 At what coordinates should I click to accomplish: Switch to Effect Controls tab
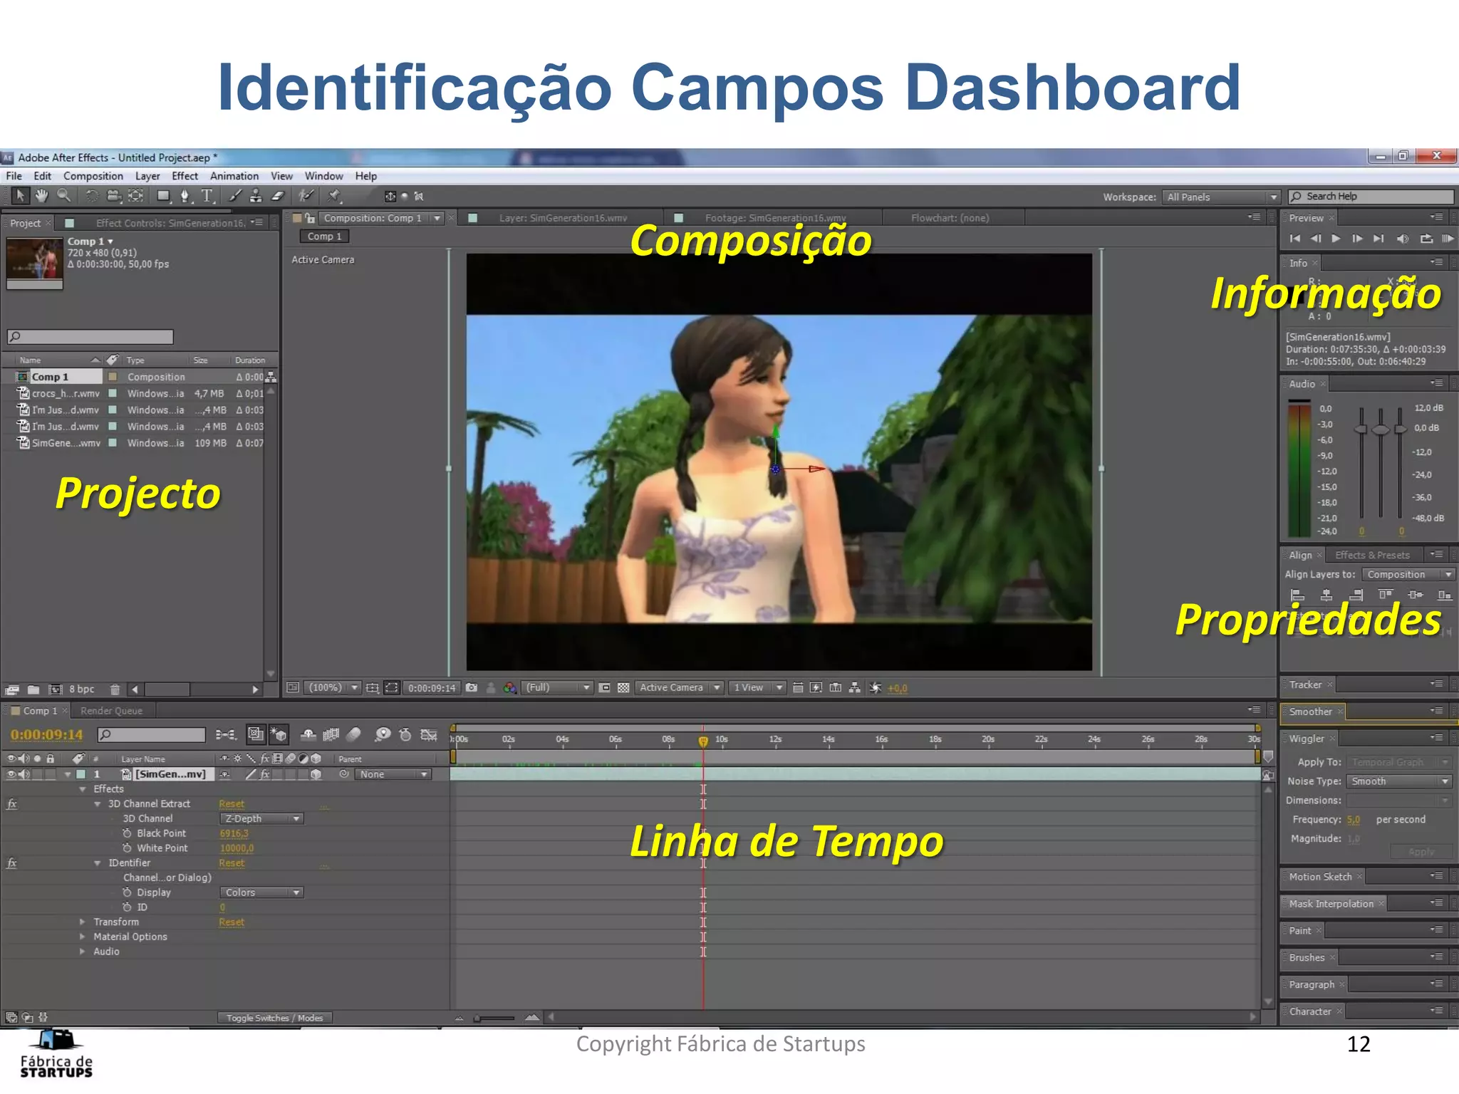point(170,223)
